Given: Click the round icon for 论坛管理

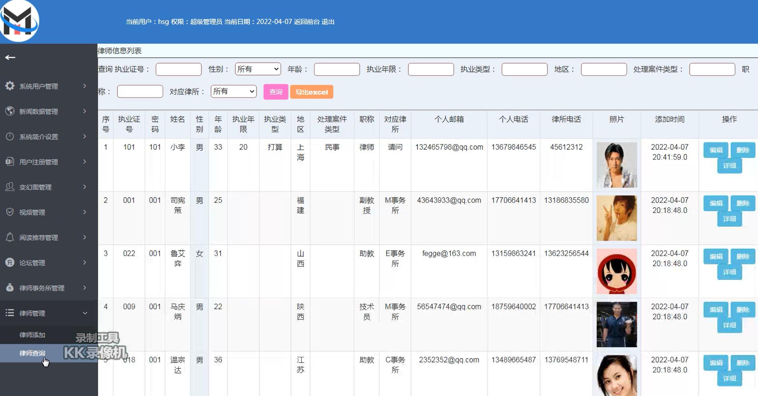Looking at the screenshot, I should [10, 262].
